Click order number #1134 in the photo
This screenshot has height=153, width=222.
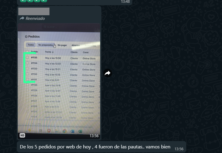(x=34, y=63)
